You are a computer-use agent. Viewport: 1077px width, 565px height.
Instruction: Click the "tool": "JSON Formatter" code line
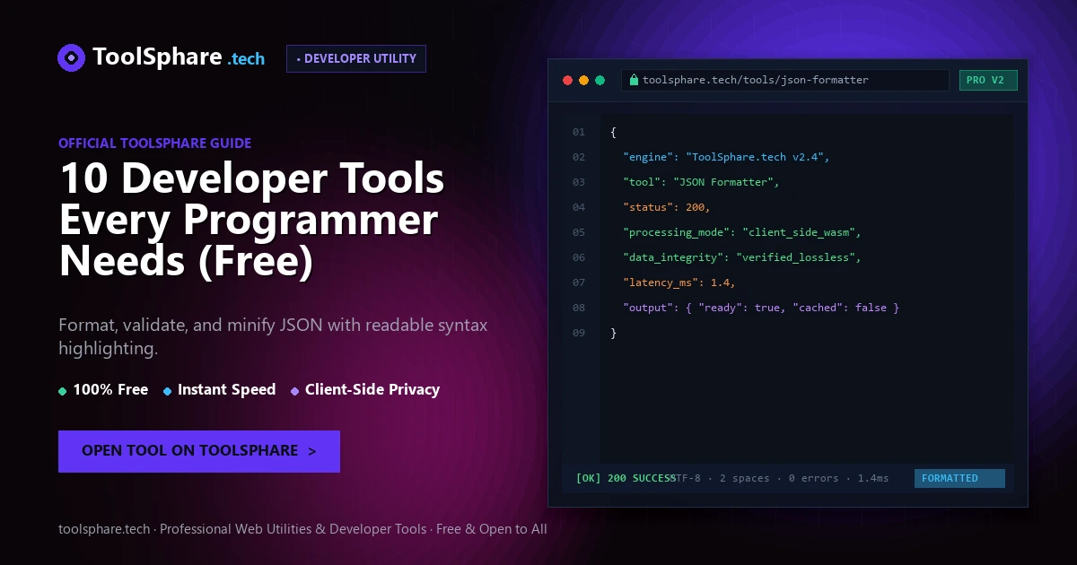pyautogui.click(x=702, y=182)
